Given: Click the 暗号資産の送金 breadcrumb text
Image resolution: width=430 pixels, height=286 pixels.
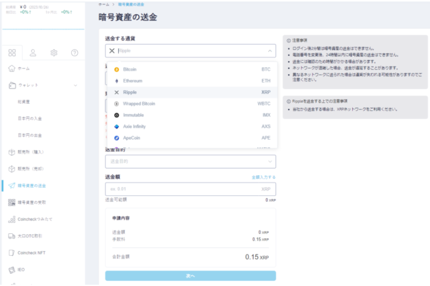Looking at the screenshot, I should click(x=131, y=5).
